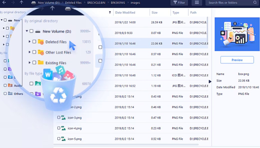260x148 pixels.
Task: Tick the Other Lost Files checkbox
Action: [x=34, y=52]
